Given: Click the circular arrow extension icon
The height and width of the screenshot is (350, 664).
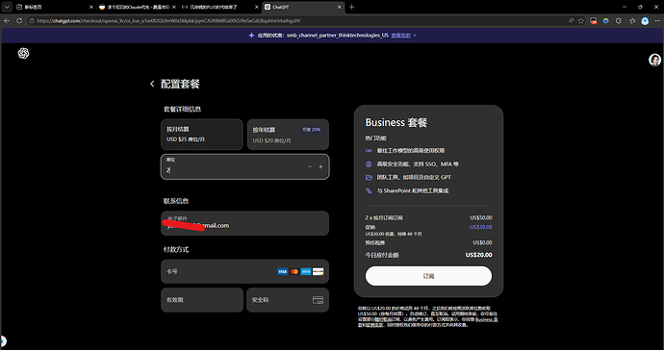Looking at the screenshot, I should pos(619,20).
